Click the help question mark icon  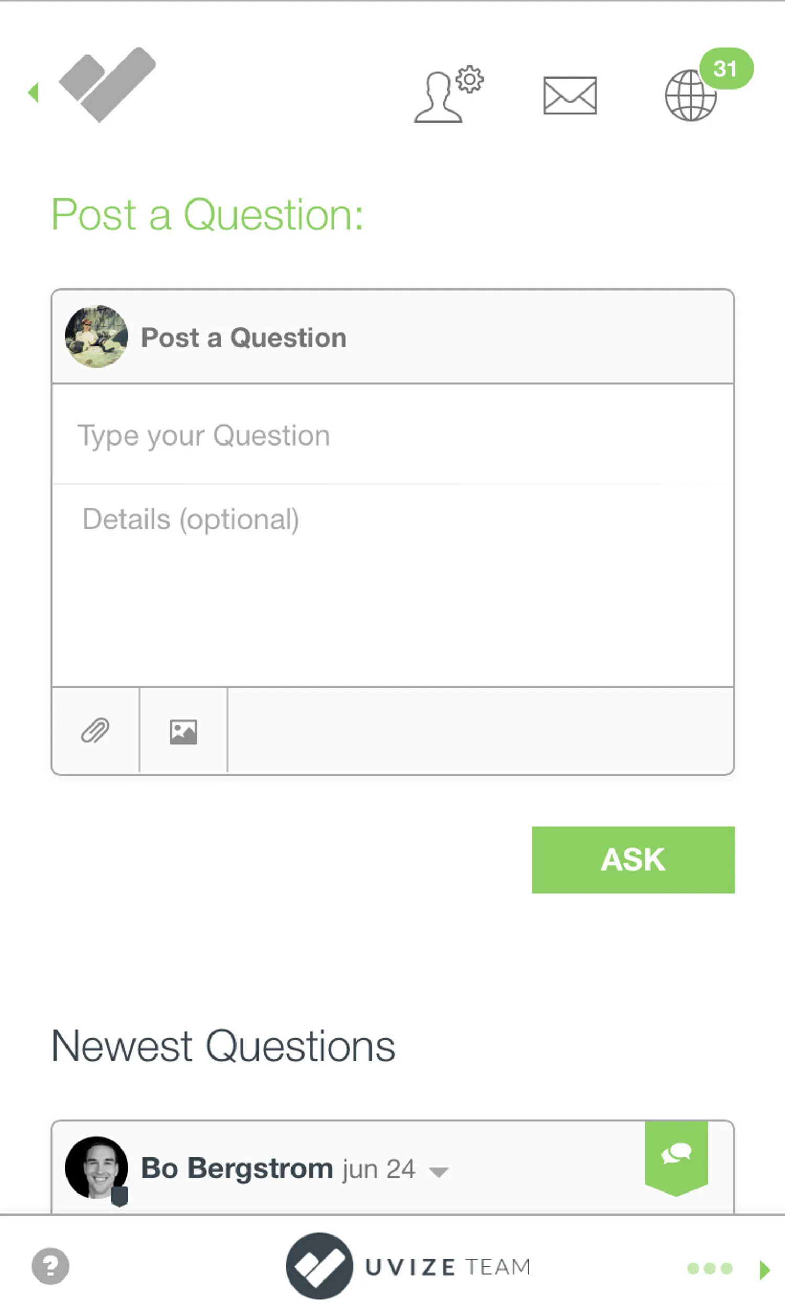click(50, 1265)
